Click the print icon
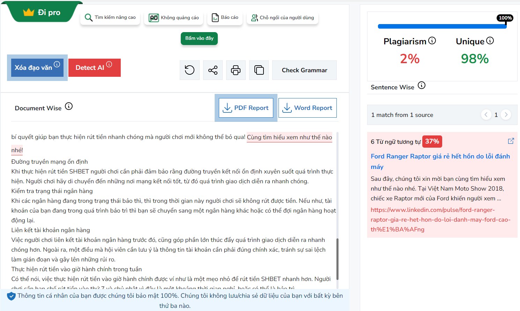520x311 pixels. point(236,70)
